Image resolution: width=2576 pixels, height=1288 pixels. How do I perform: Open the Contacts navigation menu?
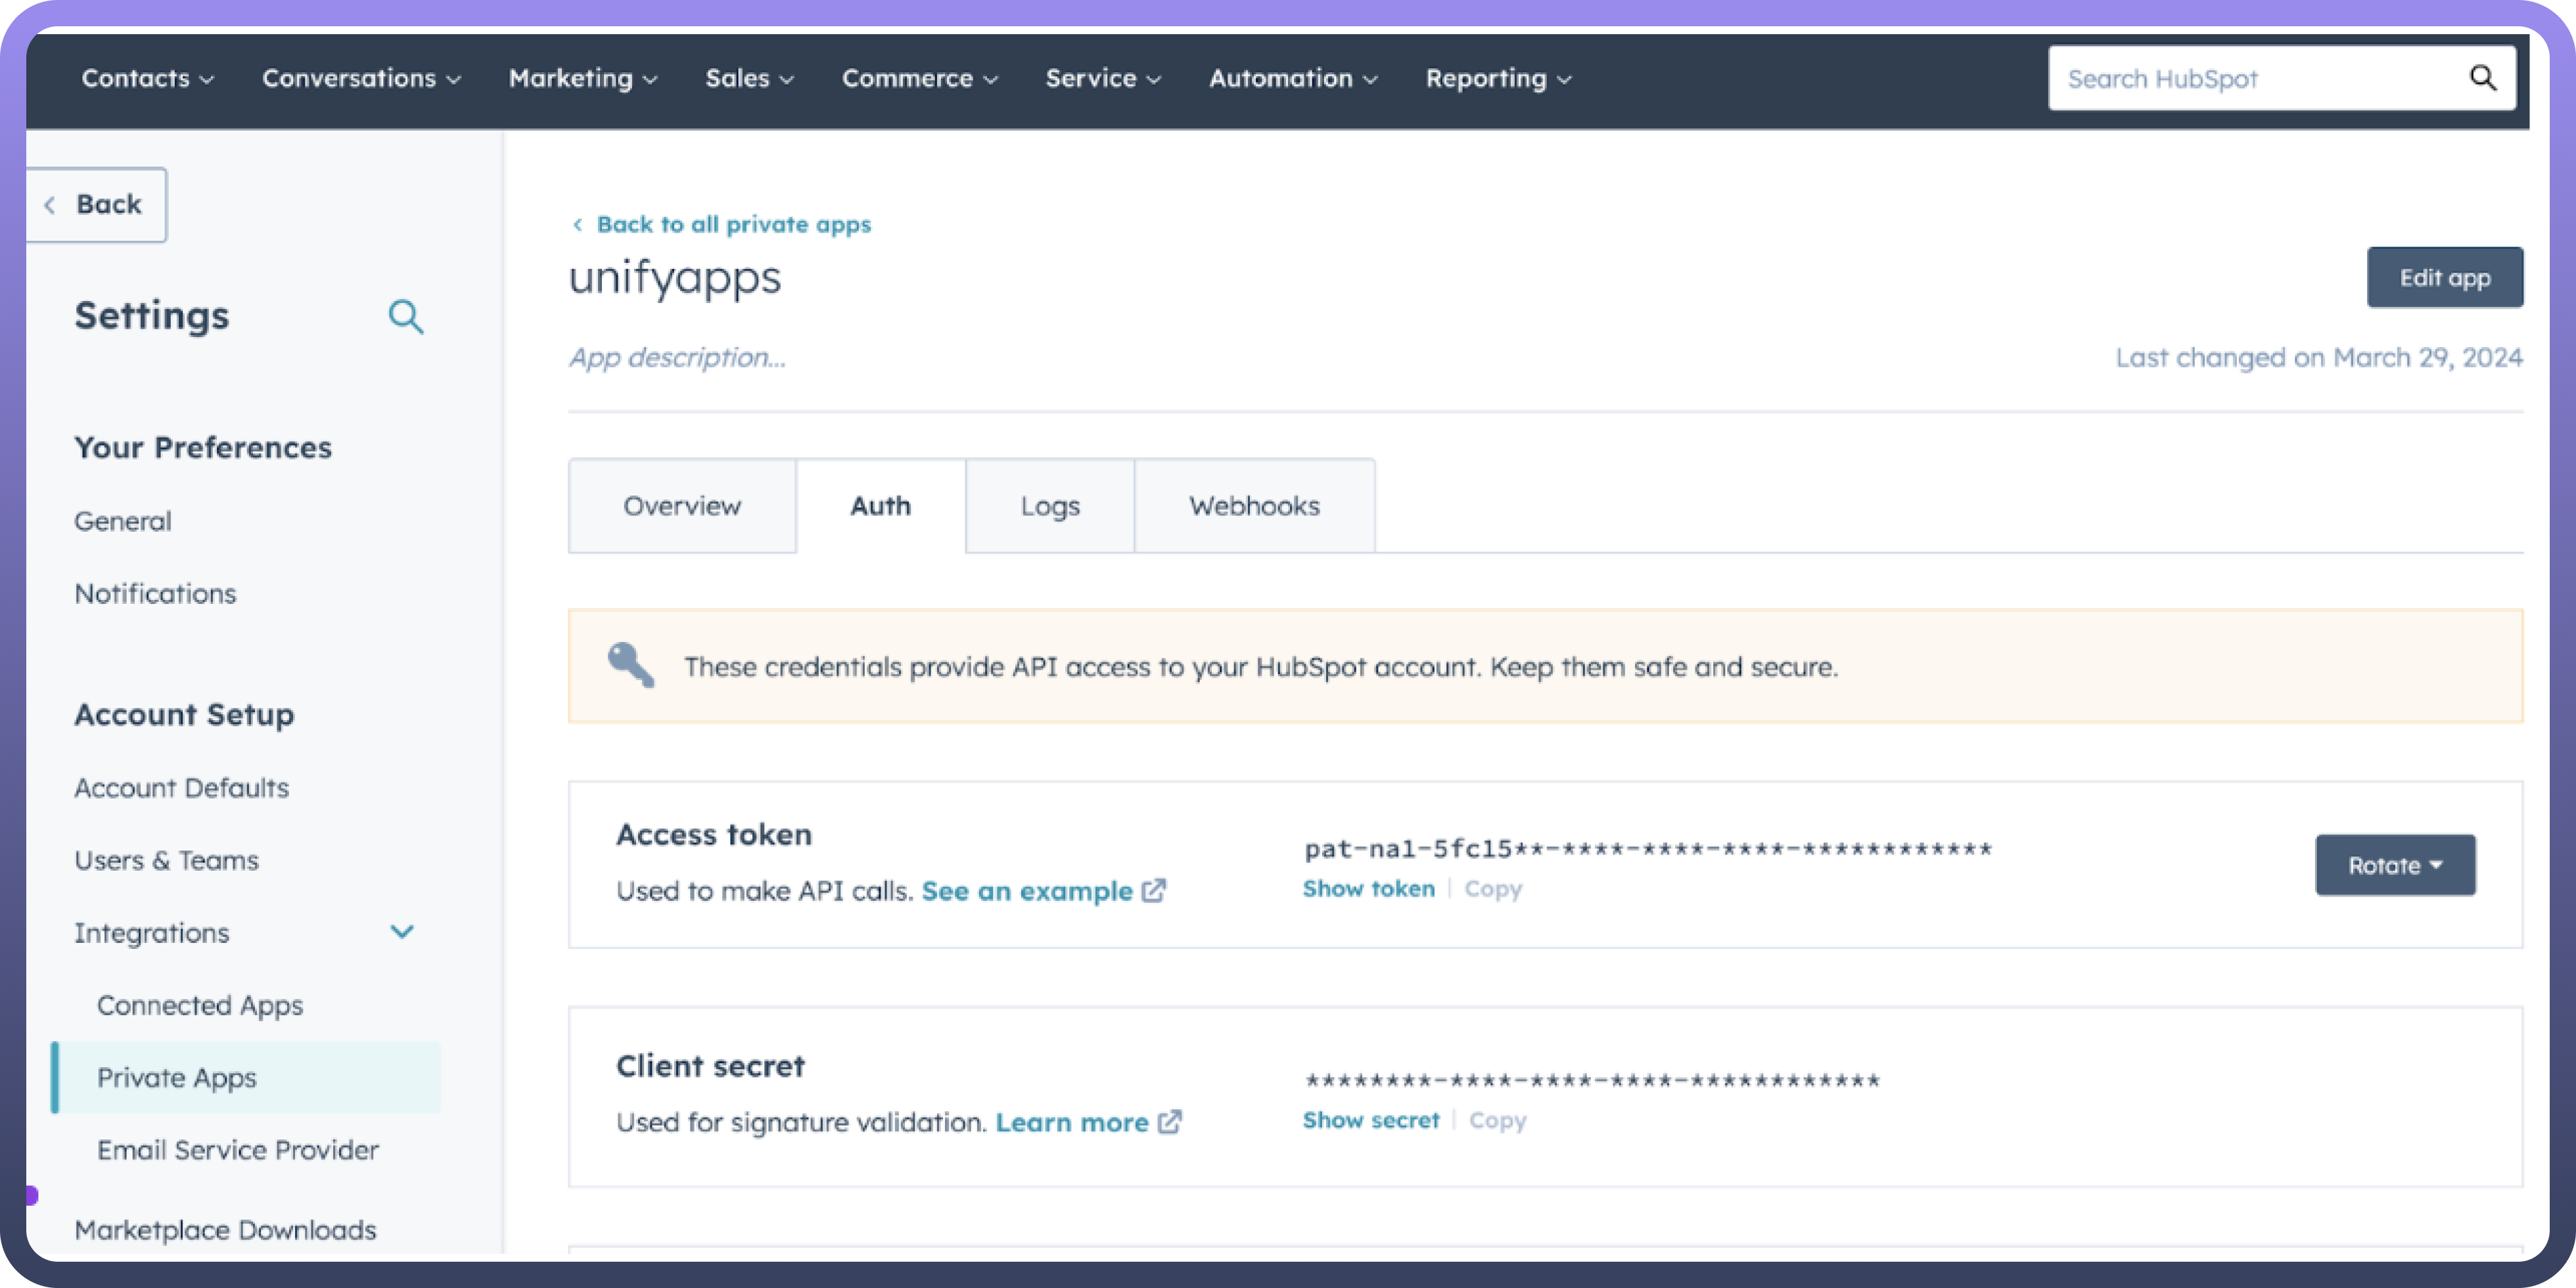coord(147,78)
